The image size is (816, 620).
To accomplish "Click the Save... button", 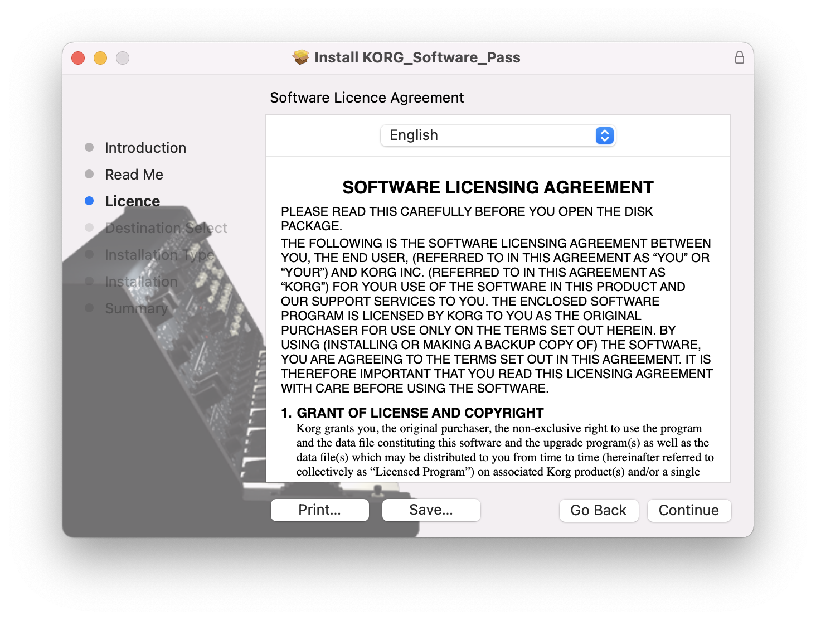I will pyautogui.click(x=431, y=510).
